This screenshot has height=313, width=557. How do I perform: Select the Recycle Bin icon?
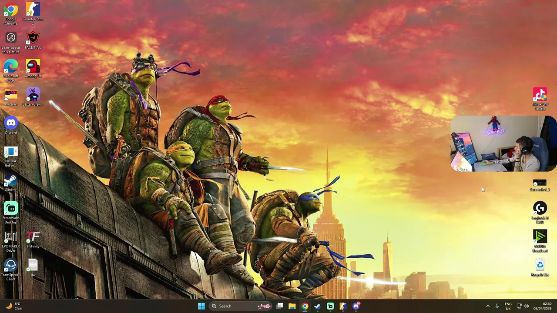540,268
